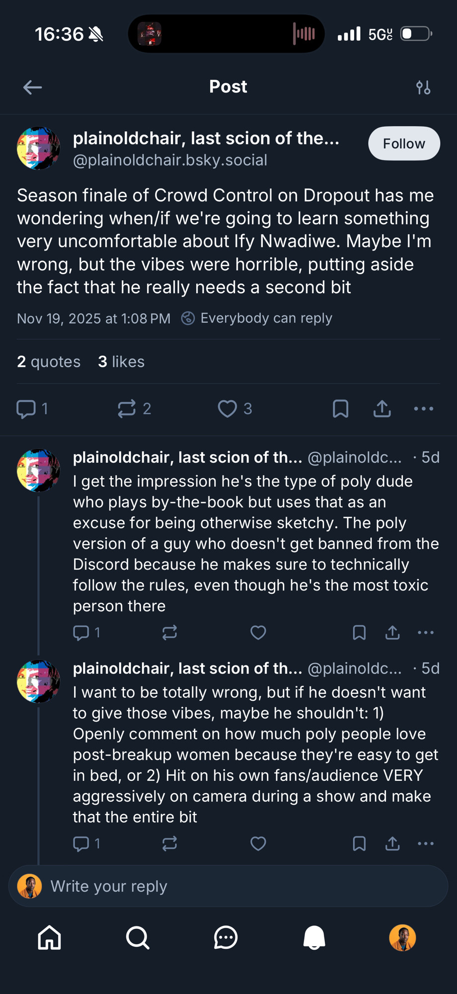Open thread display settings icon
Screen dimensions: 457x994
pyautogui.click(x=423, y=87)
